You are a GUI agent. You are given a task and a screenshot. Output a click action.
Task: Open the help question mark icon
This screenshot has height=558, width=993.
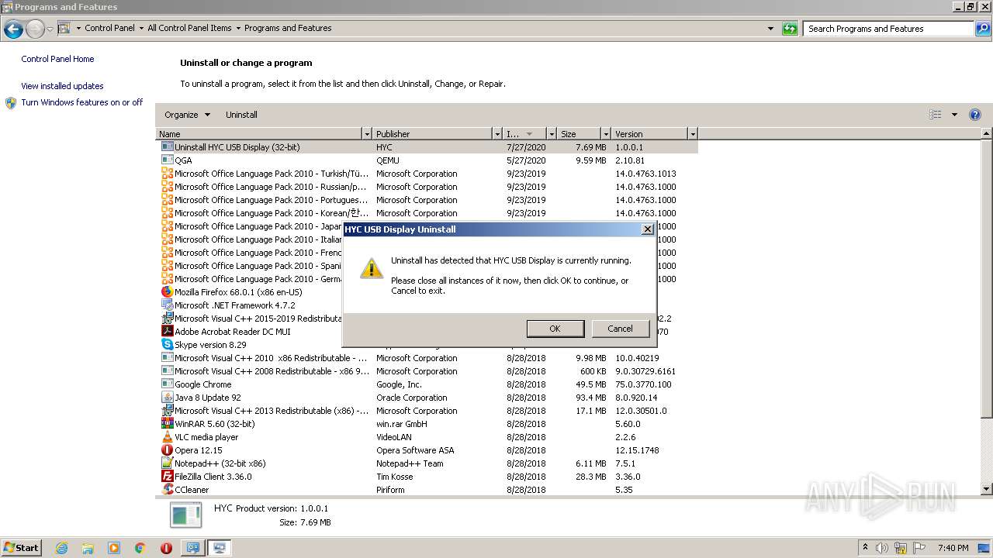(x=975, y=115)
